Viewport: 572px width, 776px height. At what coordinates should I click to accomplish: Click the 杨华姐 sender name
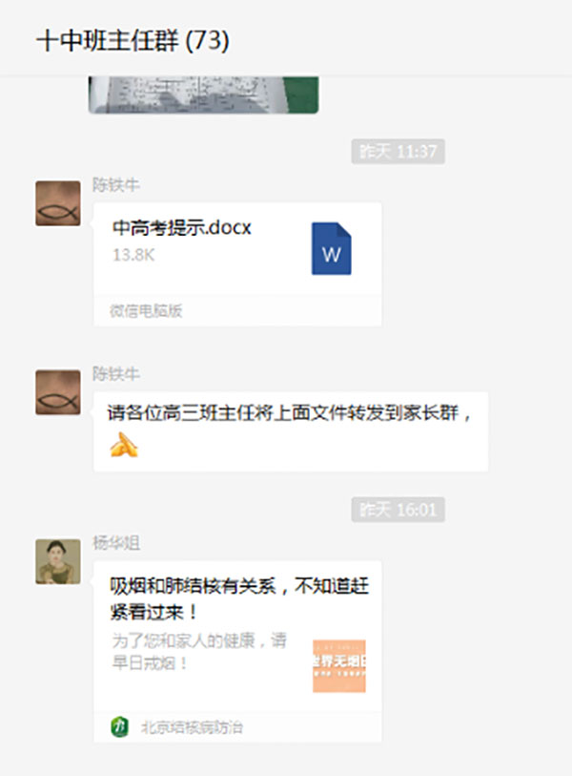116,543
